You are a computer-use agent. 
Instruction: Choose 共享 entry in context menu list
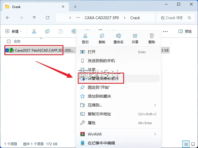coord(119,70)
